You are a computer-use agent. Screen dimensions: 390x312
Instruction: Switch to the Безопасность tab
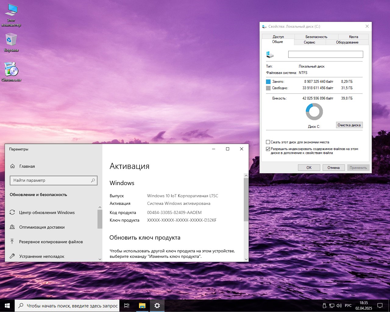tap(316, 37)
